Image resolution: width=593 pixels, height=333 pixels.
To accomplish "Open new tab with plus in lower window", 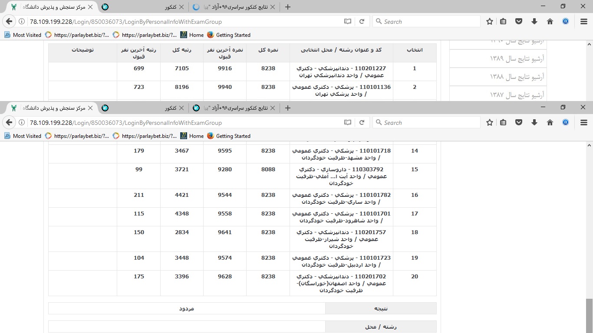I will coord(287,108).
